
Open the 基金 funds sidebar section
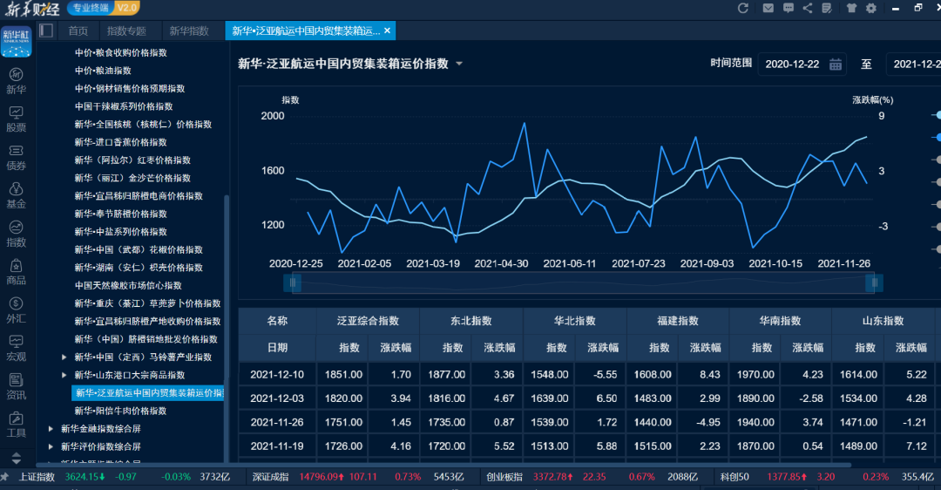pos(17,196)
